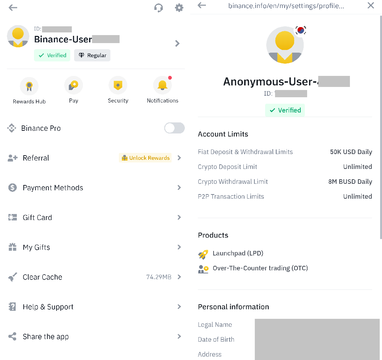Open settings gear icon
This screenshot has width=382, height=360.
click(179, 8)
